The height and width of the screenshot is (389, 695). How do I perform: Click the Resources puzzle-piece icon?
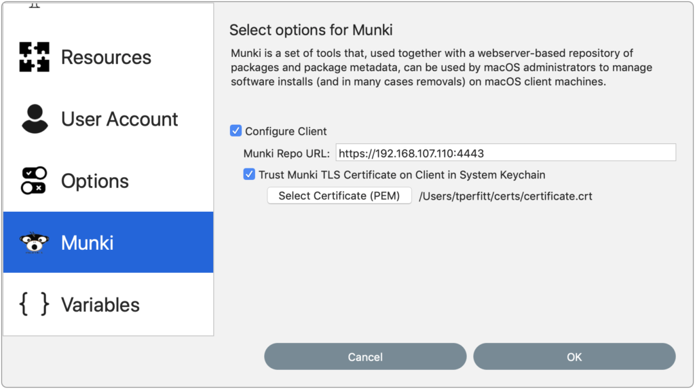pyautogui.click(x=34, y=57)
